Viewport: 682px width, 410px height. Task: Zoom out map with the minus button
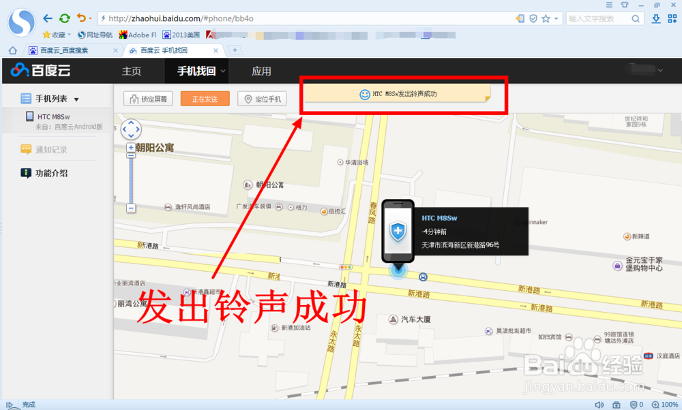131,208
